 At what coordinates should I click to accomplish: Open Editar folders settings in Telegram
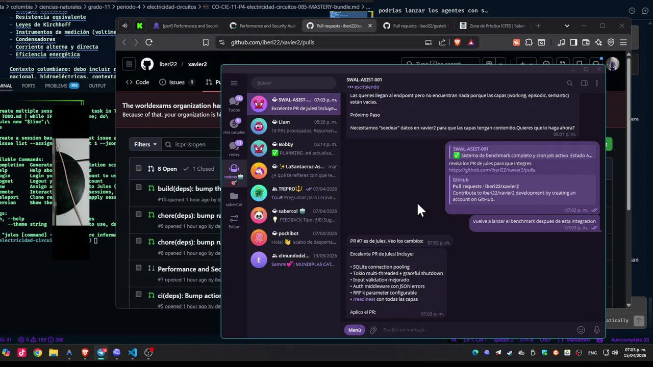pos(234,221)
